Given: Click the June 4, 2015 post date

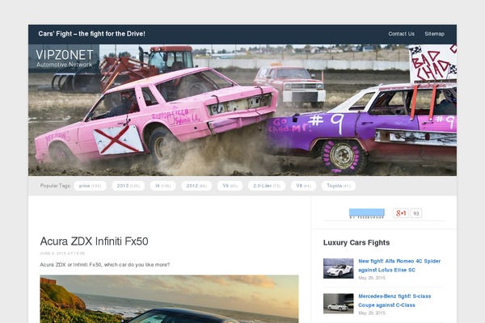Looking at the screenshot, I should click(62, 254).
